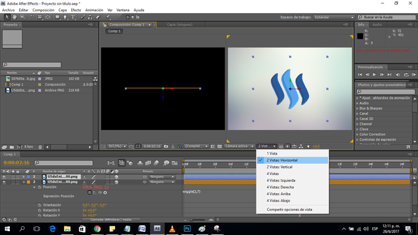Image resolution: width=418 pixels, height=235 pixels.
Task: Enable motion blur switch for timeline
Action: (156, 163)
